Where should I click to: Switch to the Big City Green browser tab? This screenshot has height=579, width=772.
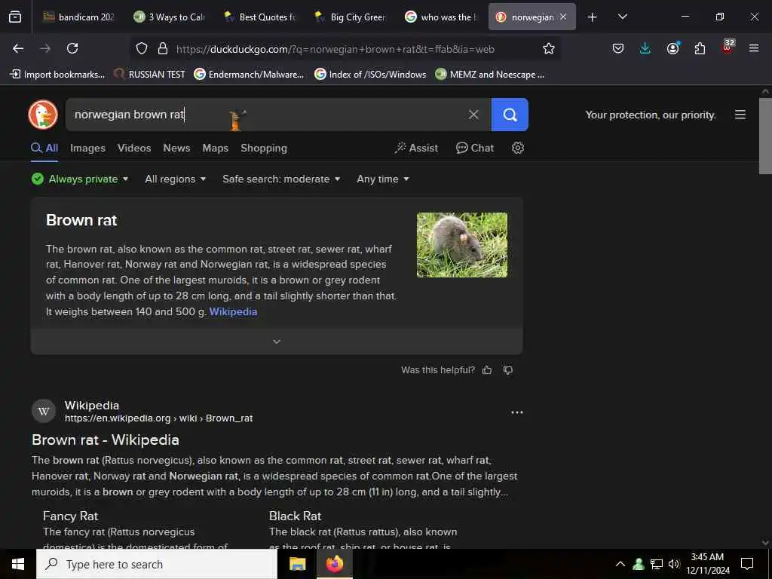point(350,17)
